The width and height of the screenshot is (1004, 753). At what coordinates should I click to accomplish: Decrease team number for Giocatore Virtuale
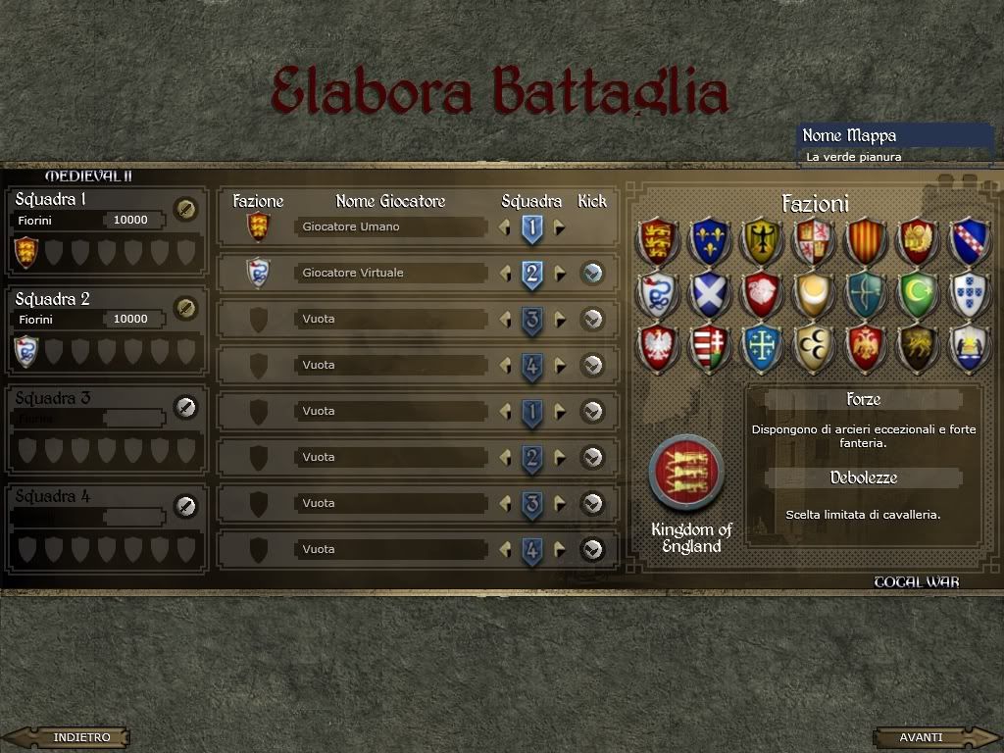tap(505, 274)
